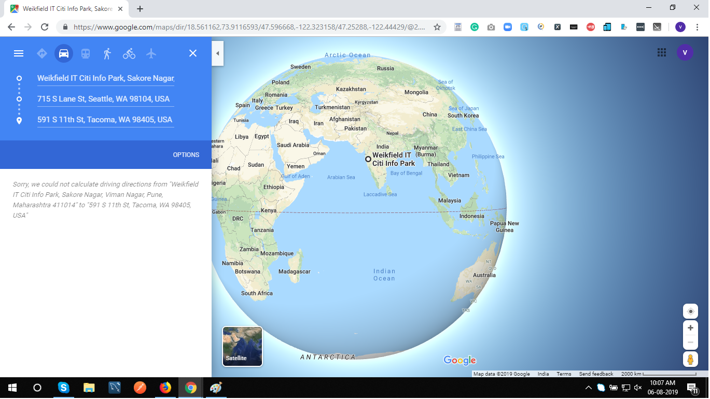
Task: Open Chrome three-dot menu
Action: [x=698, y=27]
